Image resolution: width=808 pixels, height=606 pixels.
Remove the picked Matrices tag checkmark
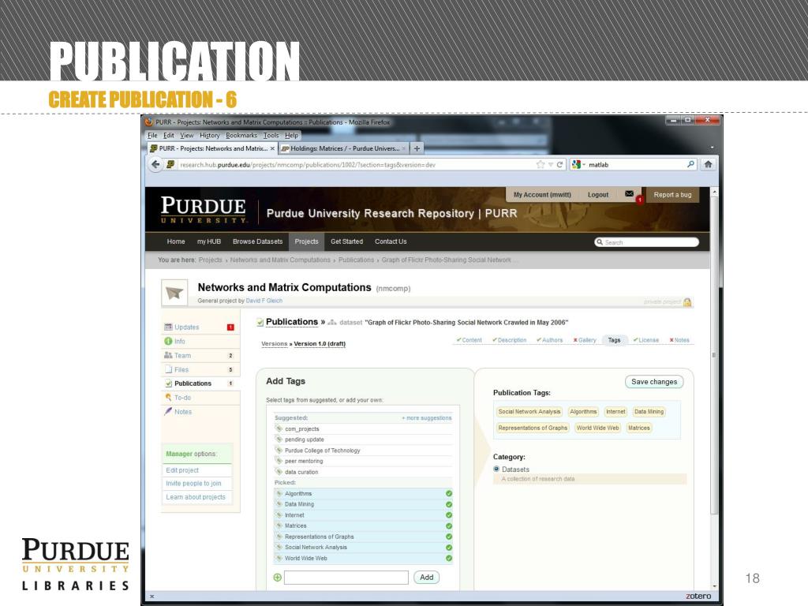[449, 526]
